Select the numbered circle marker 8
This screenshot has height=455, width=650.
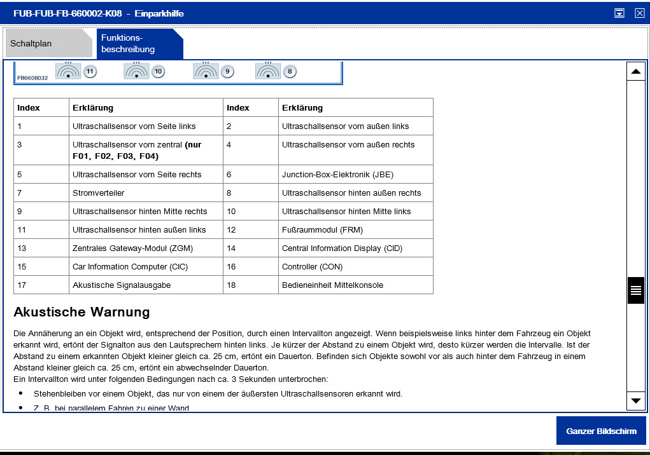tap(290, 71)
